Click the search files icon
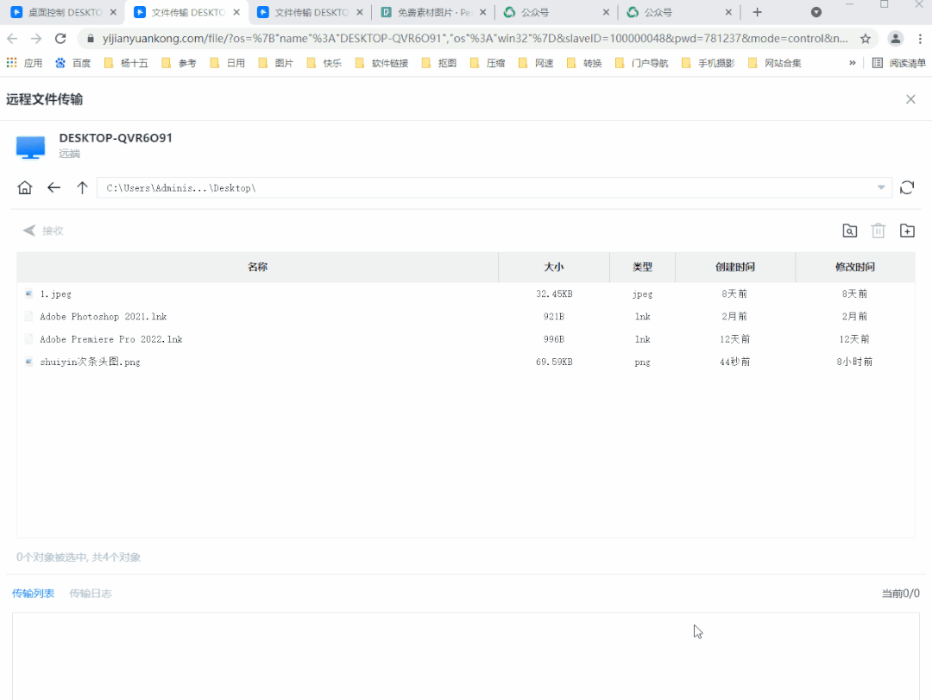932x700 pixels. click(x=850, y=230)
